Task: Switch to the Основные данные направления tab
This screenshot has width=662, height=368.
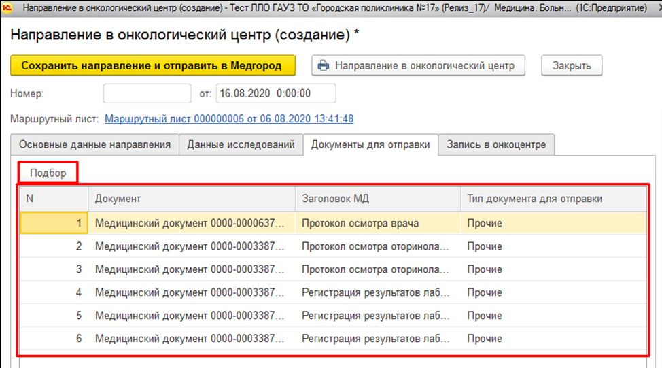Action: point(94,144)
